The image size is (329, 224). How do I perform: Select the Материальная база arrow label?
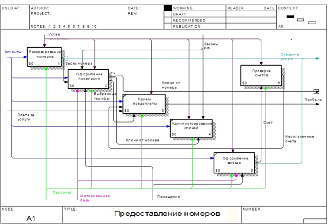coord(95,198)
